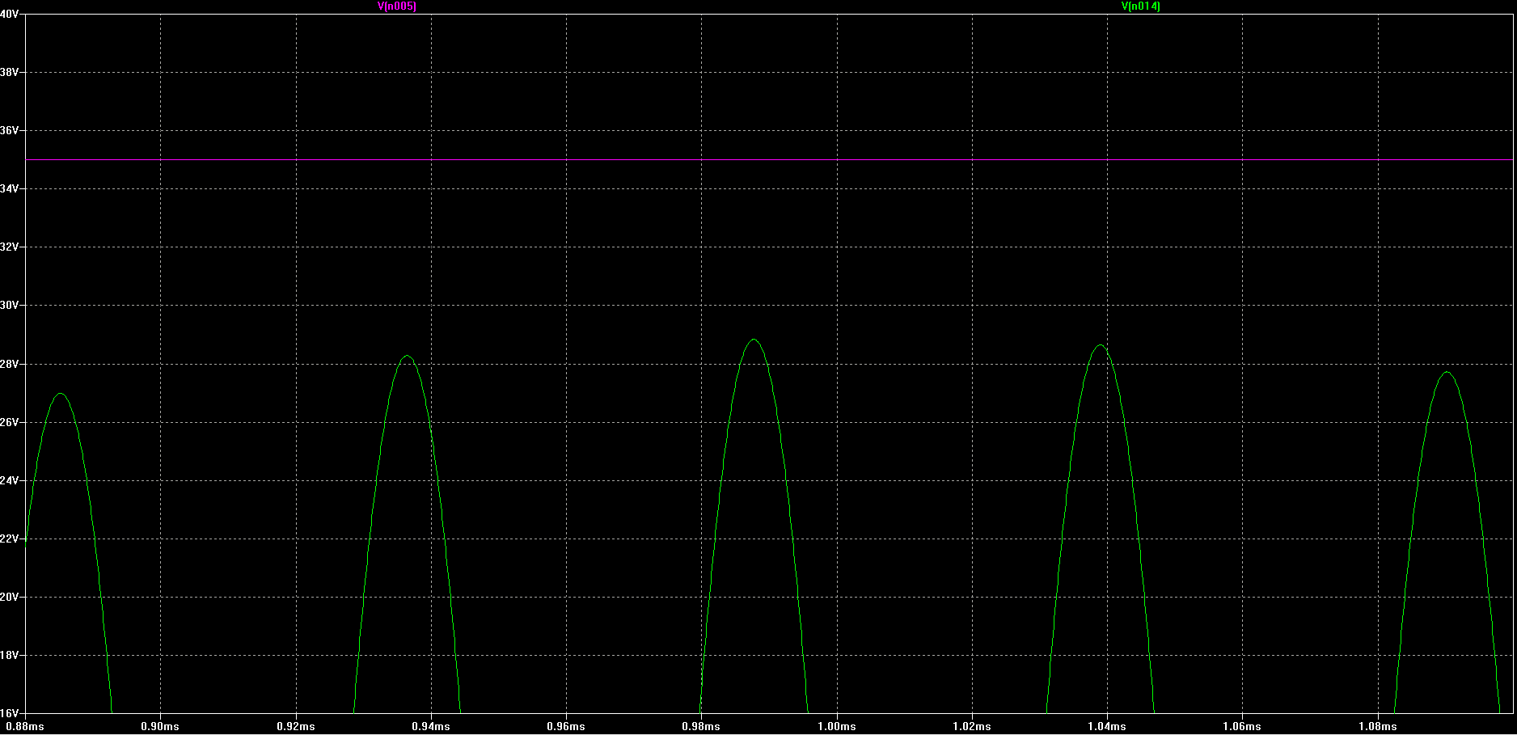The width and height of the screenshot is (1517, 735).
Task: Click the 28V vertical axis label
Action: click(x=9, y=364)
